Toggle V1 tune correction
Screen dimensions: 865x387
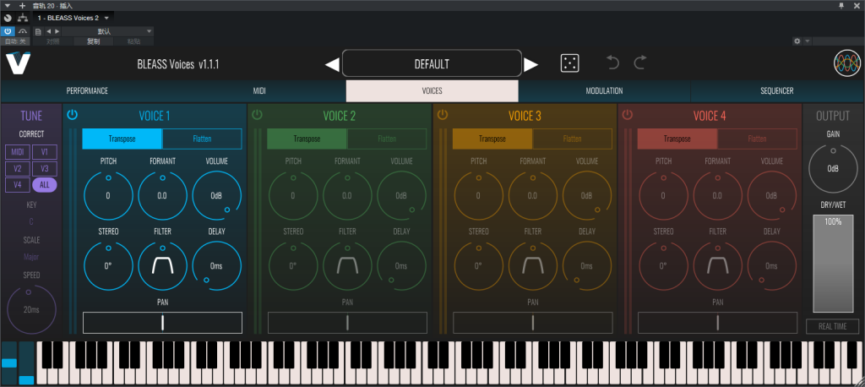(x=45, y=152)
